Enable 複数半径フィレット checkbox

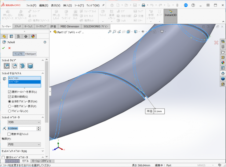tap(9, 134)
